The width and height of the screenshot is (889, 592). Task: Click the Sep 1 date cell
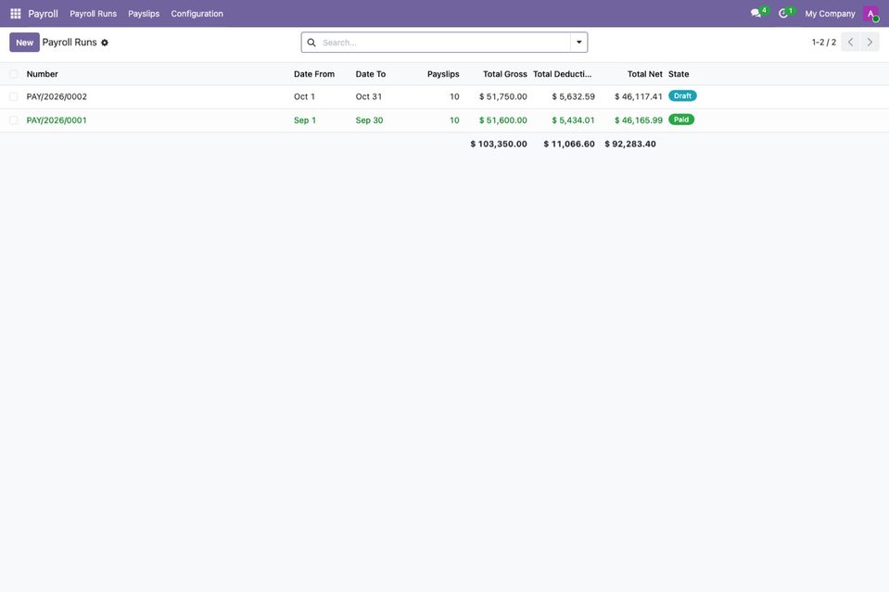(305, 120)
